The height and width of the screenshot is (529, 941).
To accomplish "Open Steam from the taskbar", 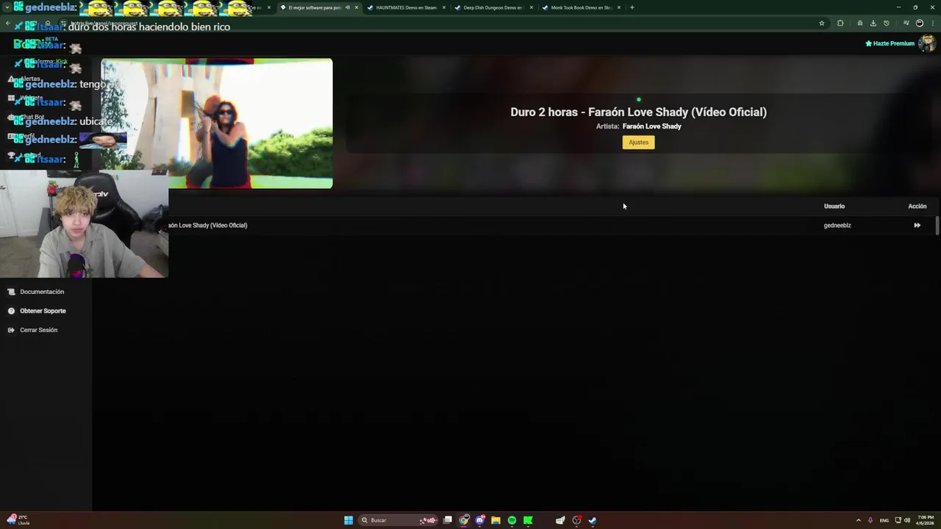I will pos(593,520).
